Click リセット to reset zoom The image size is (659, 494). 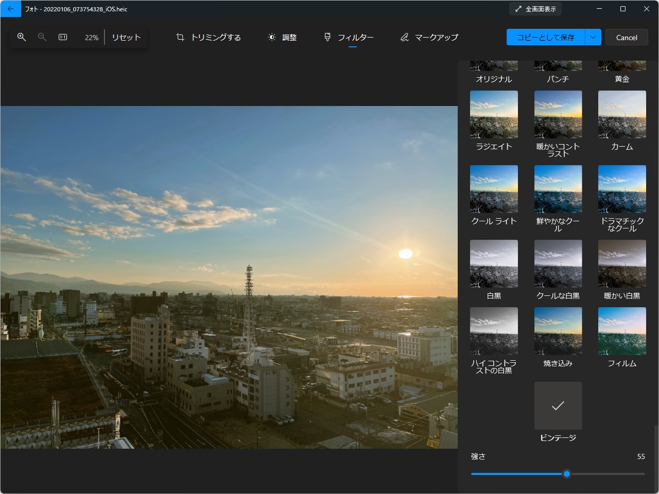click(126, 37)
